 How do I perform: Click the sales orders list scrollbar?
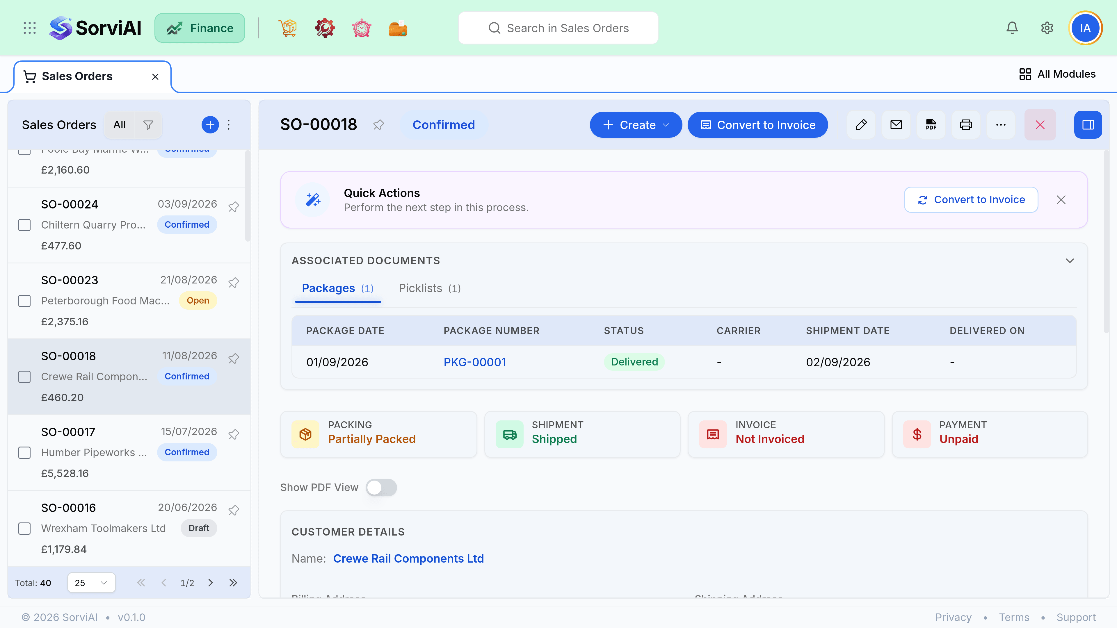(x=248, y=195)
